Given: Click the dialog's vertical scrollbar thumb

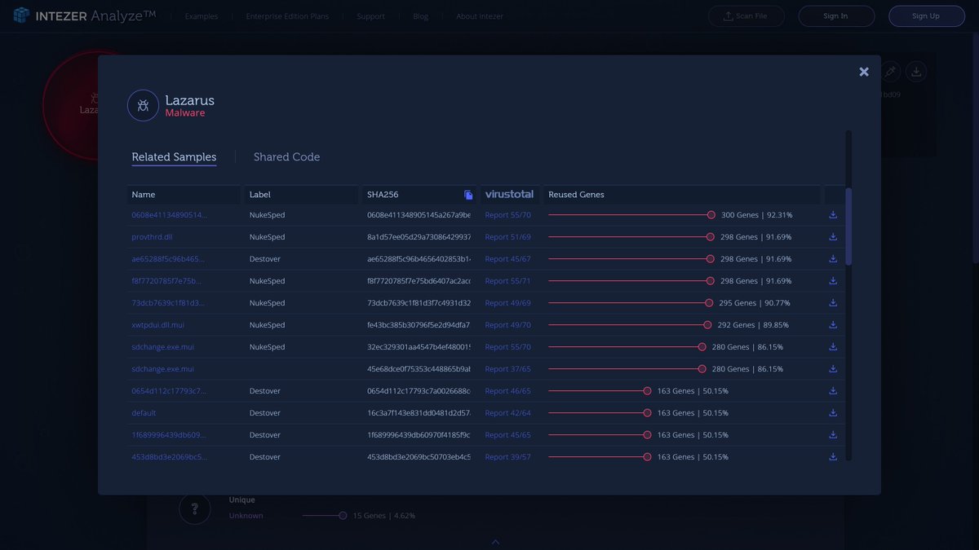Looking at the screenshot, I should (848, 227).
